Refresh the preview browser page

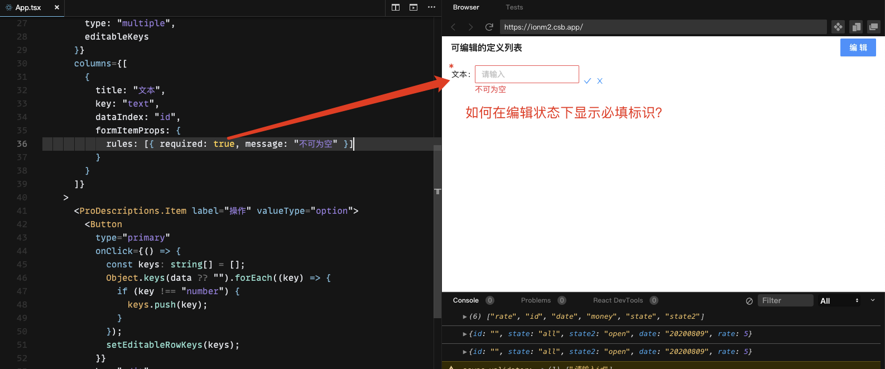point(489,27)
